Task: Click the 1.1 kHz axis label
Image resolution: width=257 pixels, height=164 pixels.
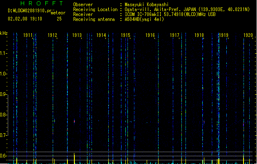Action: [x=3, y=53]
